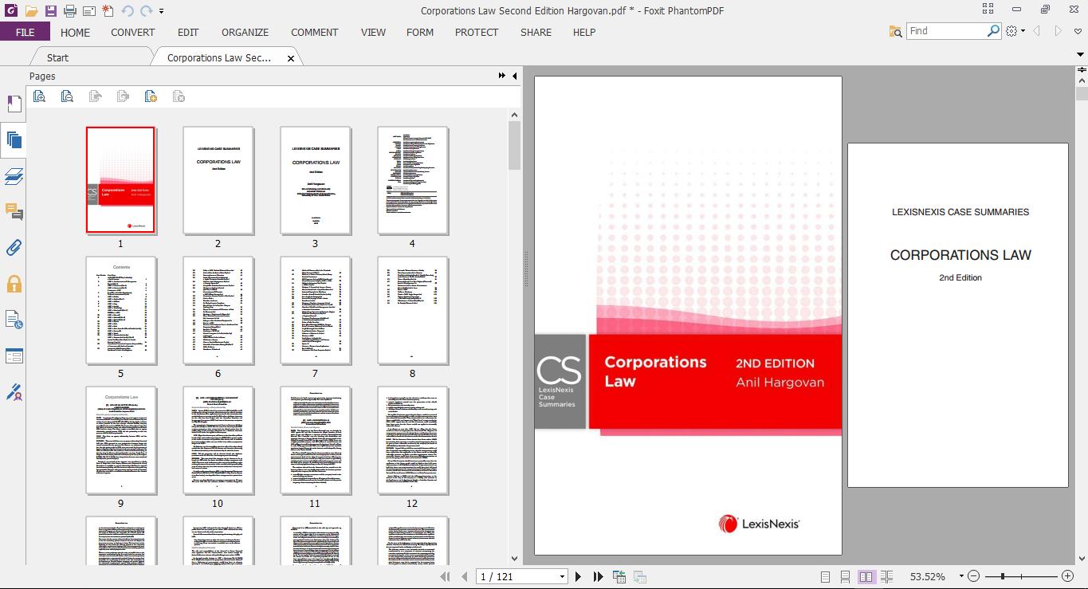Enlarge page thumbnails with the zoom-in icon
This screenshot has height=589, width=1088.
tap(39, 96)
